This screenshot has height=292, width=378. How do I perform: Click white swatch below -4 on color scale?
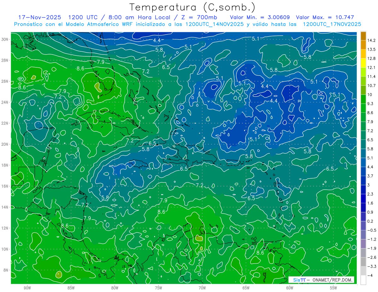(x=363, y=280)
